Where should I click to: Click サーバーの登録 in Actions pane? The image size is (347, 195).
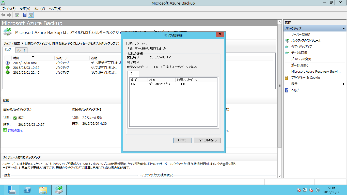[301, 35]
